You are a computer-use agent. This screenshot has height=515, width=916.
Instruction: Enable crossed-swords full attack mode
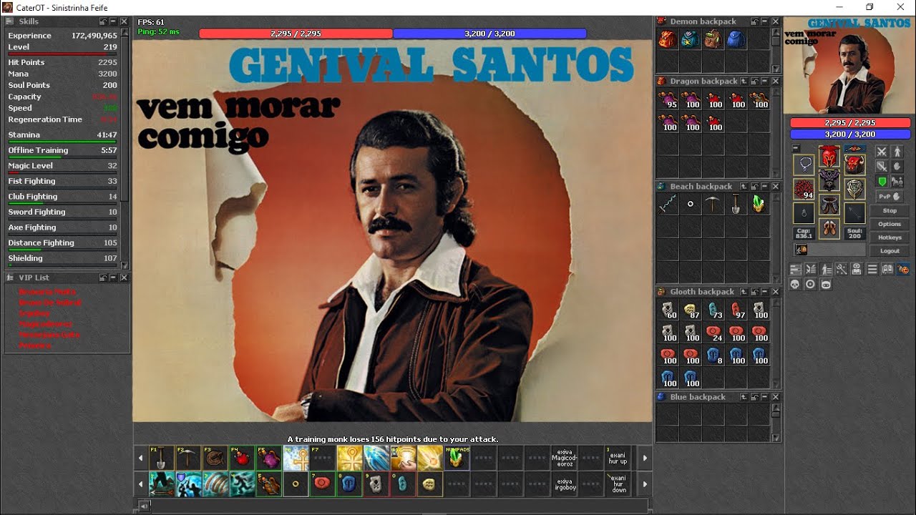point(882,152)
